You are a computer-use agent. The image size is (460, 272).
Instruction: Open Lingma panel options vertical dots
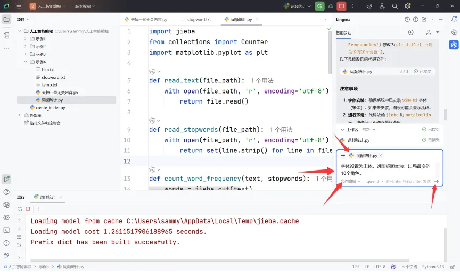432,19
